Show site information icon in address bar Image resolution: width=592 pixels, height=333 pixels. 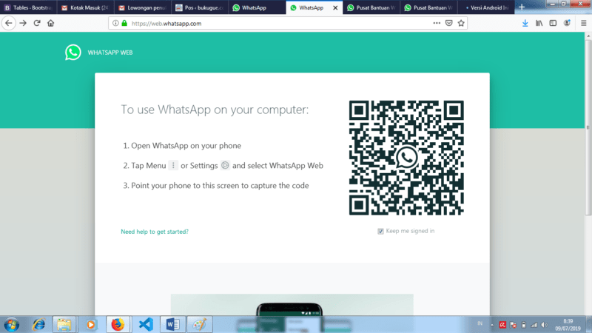pyautogui.click(x=115, y=23)
